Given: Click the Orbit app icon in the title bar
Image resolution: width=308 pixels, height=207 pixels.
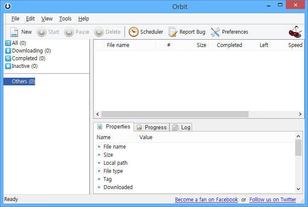Looking at the screenshot, I should point(8,6).
